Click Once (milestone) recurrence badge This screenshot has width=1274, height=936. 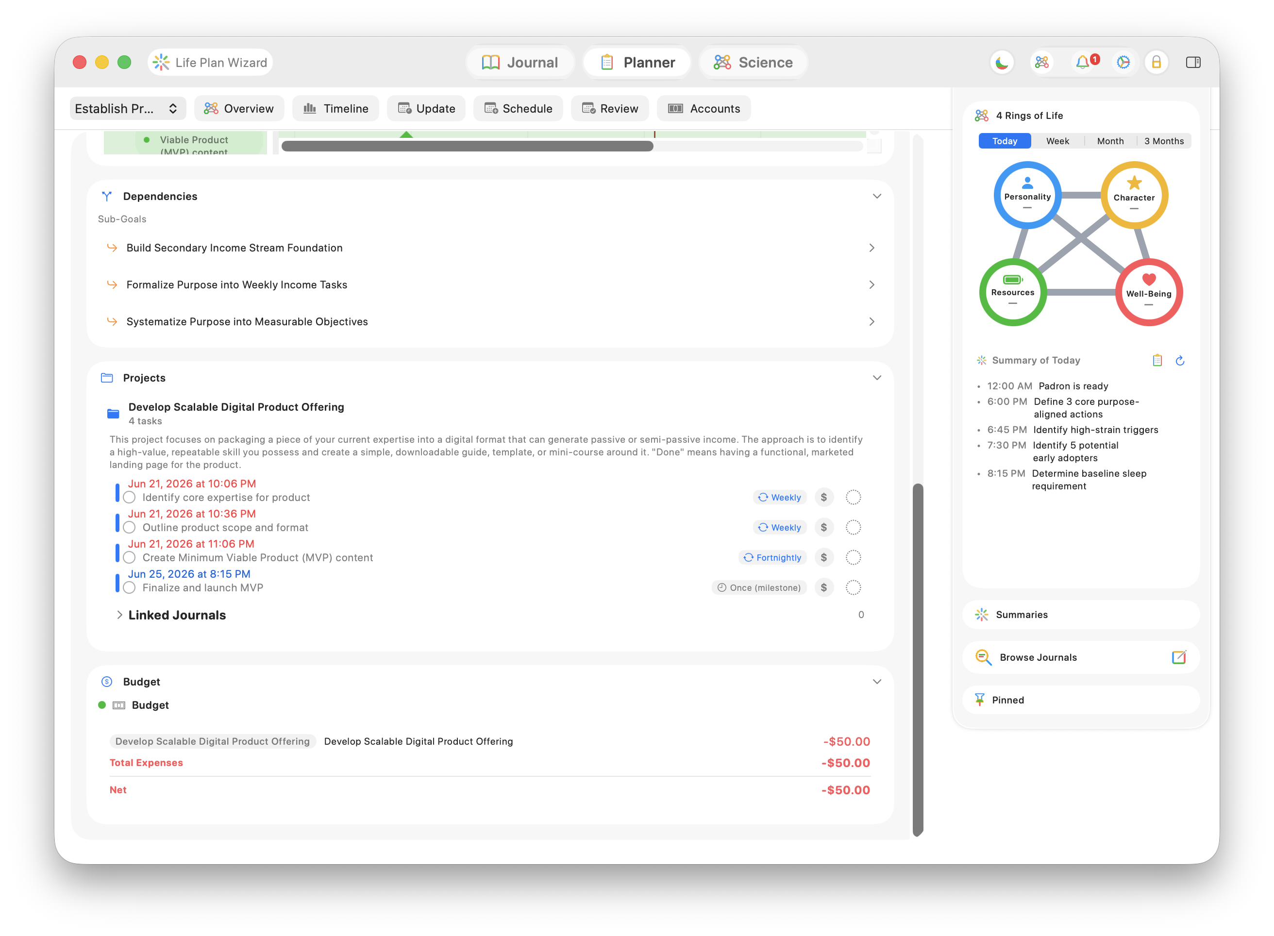pos(759,587)
